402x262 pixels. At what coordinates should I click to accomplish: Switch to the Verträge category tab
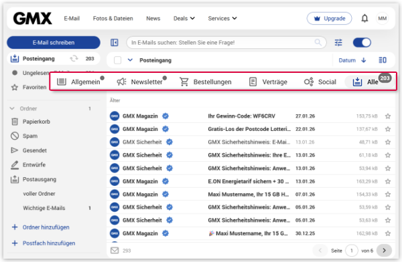tap(268, 82)
